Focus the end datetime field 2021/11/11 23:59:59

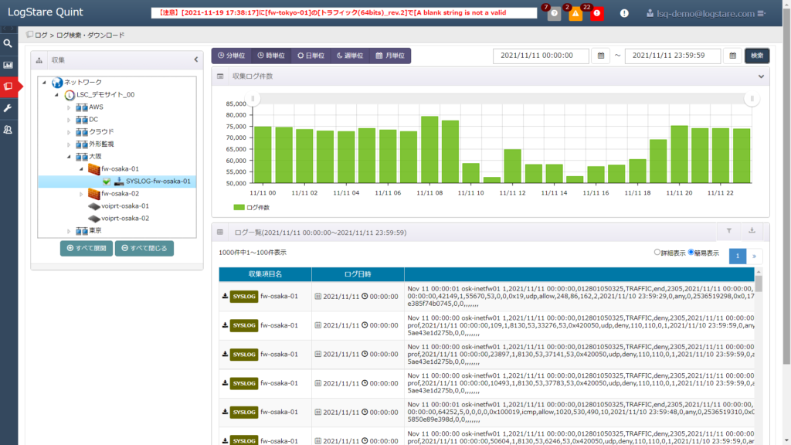(x=673, y=56)
